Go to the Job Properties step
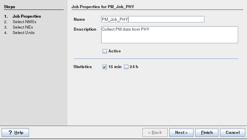Screen dimensions: 247x140 coord(27,16)
